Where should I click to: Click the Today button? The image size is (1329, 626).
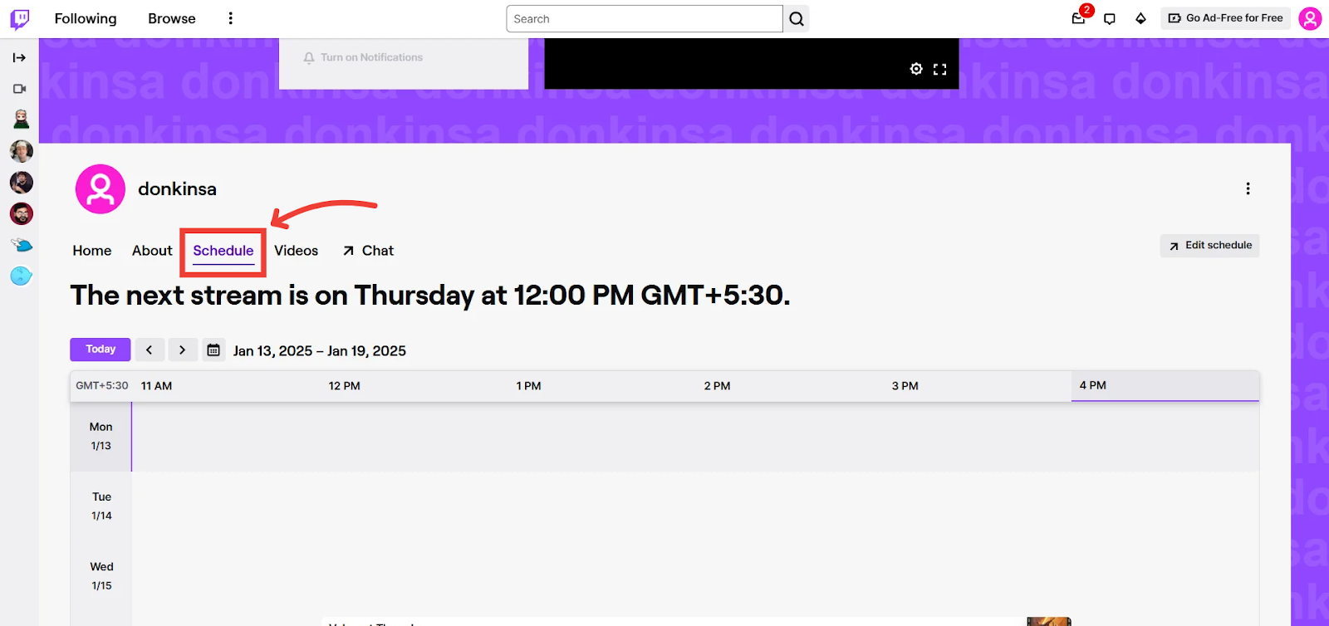coord(101,350)
